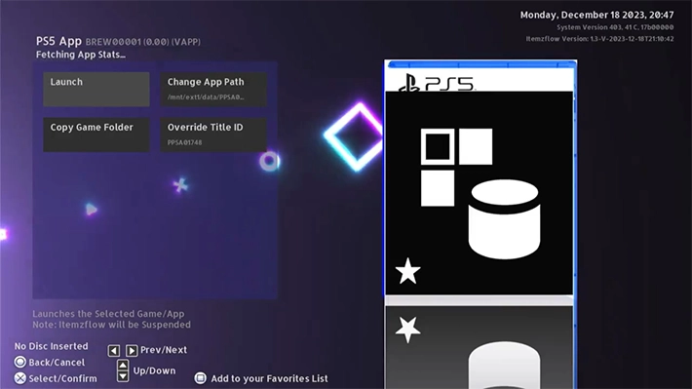Click the circle Back/Cancel button icon

19,362
